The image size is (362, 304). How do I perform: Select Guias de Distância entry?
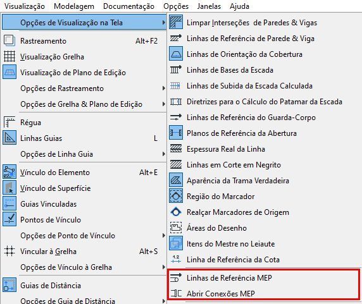(84, 285)
